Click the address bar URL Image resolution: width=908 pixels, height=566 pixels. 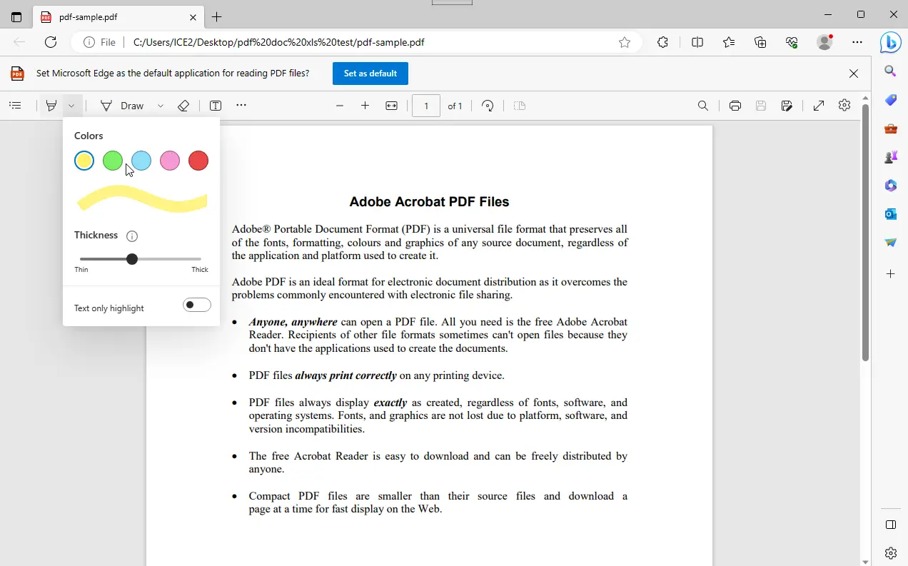pos(279,42)
